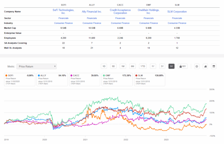The width and height of the screenshot is (224, 144).
Task: Click SOFI SA analysts count 22
Action: pyautogui.click(x=63, y=43)
